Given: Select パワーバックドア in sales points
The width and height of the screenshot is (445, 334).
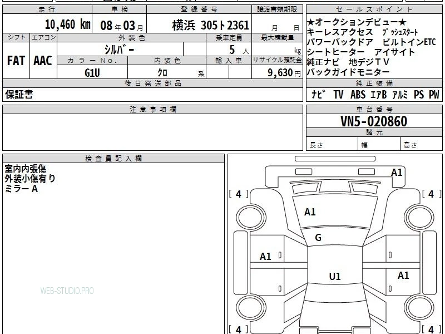Looking at the screenshot, I should click(x=340, y=42).
